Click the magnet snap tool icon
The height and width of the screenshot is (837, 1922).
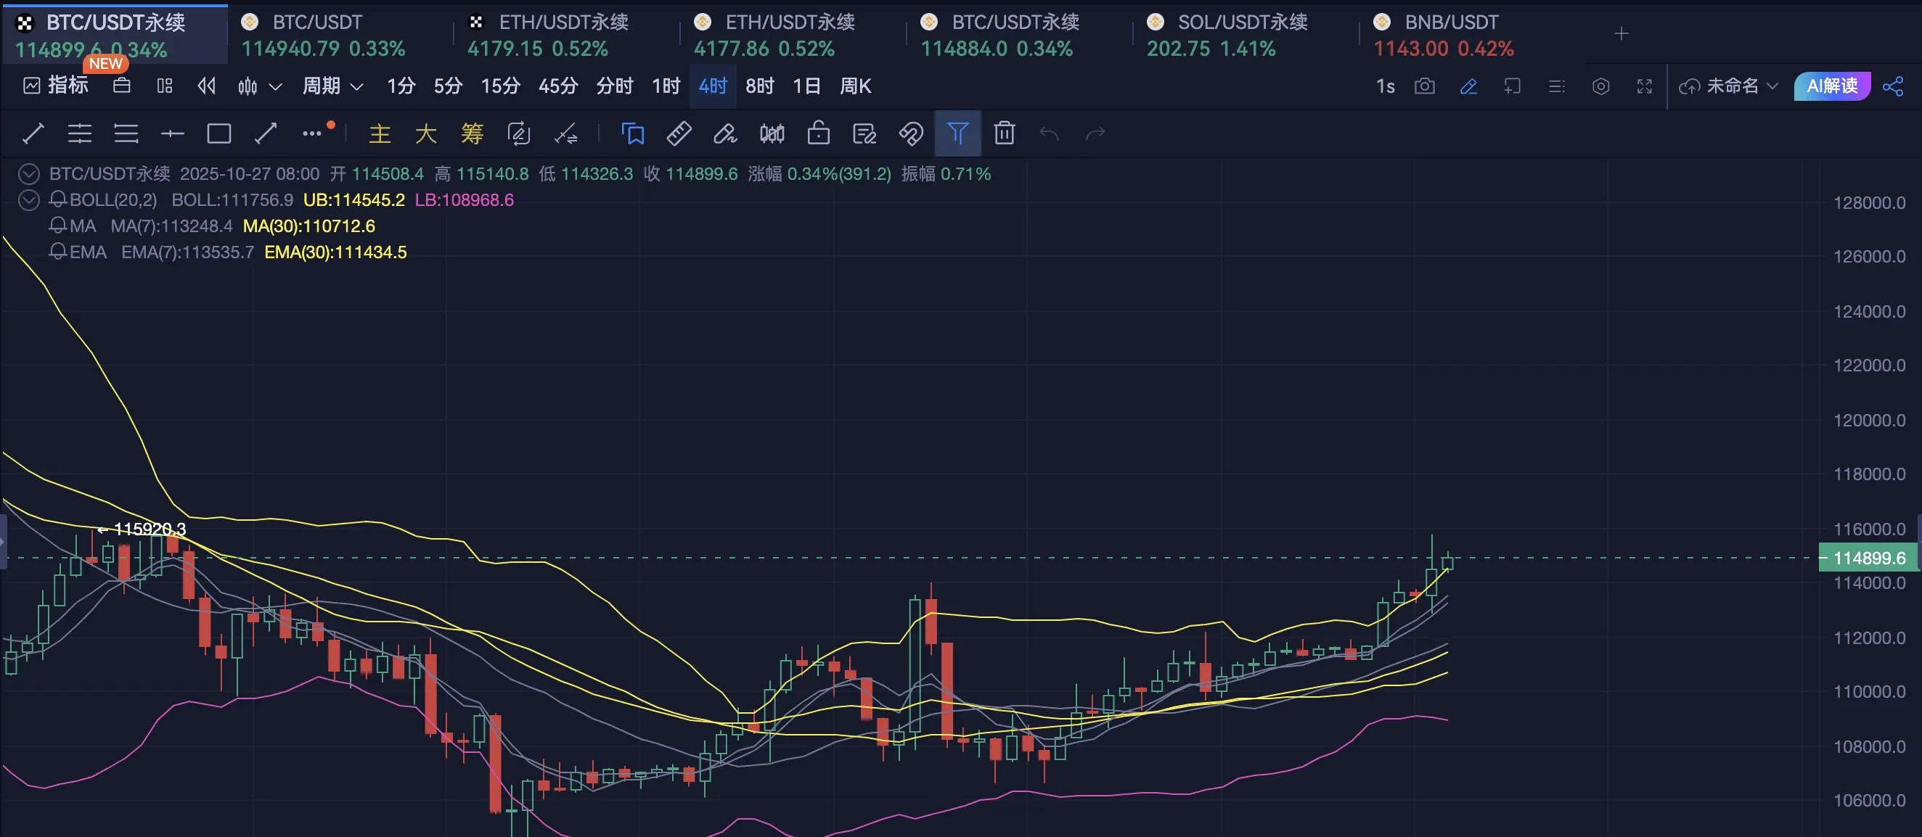click(911, 134)
